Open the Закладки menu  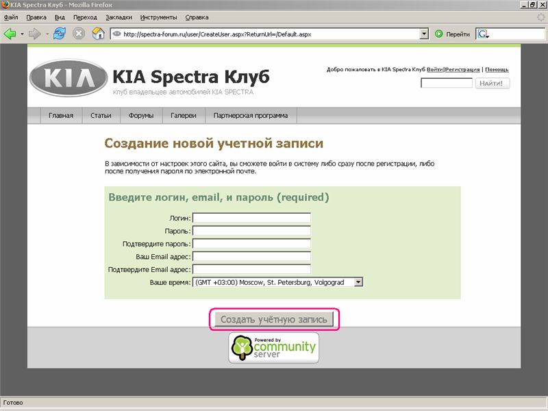coord(119,16)
